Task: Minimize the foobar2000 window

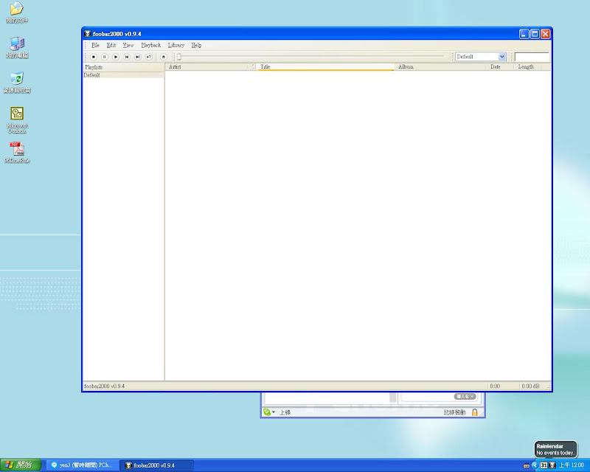Action: (524, 34)
